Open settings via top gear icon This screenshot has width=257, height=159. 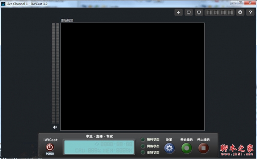(240, 12)
